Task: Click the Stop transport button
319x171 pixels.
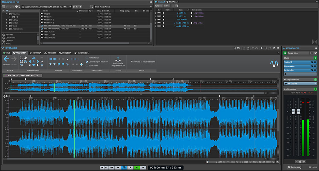Action: tap(130, 167)
